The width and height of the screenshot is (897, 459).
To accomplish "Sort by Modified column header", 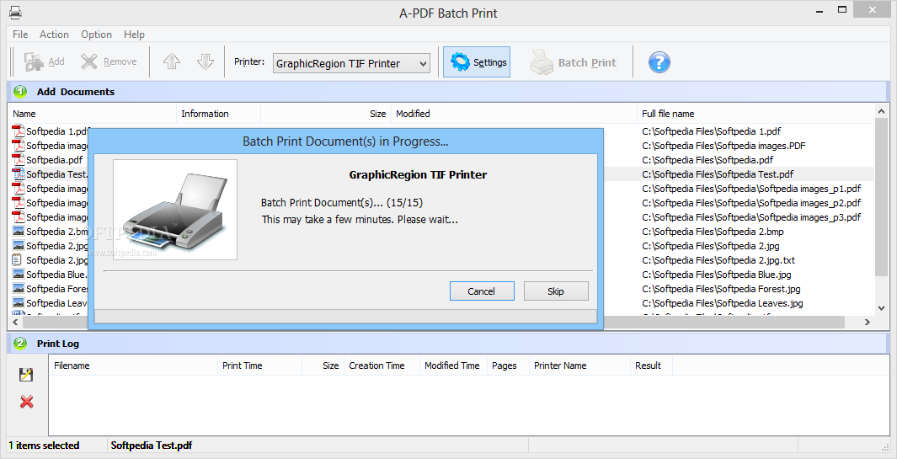I will tap(514, 114).
